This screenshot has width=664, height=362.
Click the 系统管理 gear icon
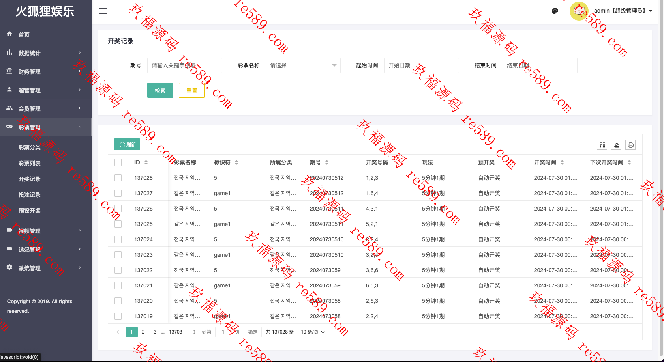(9, 267)
